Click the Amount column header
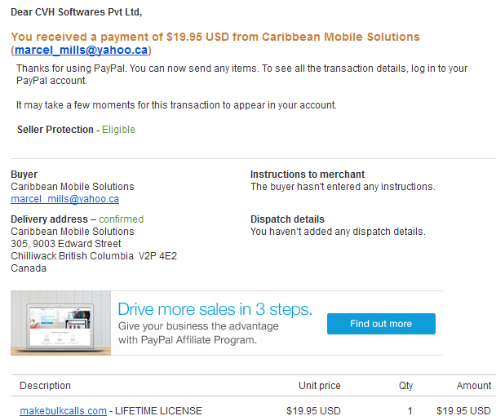The width and height of the screenshot is (496, 416). pyautogui.click(x=474, y=386)
